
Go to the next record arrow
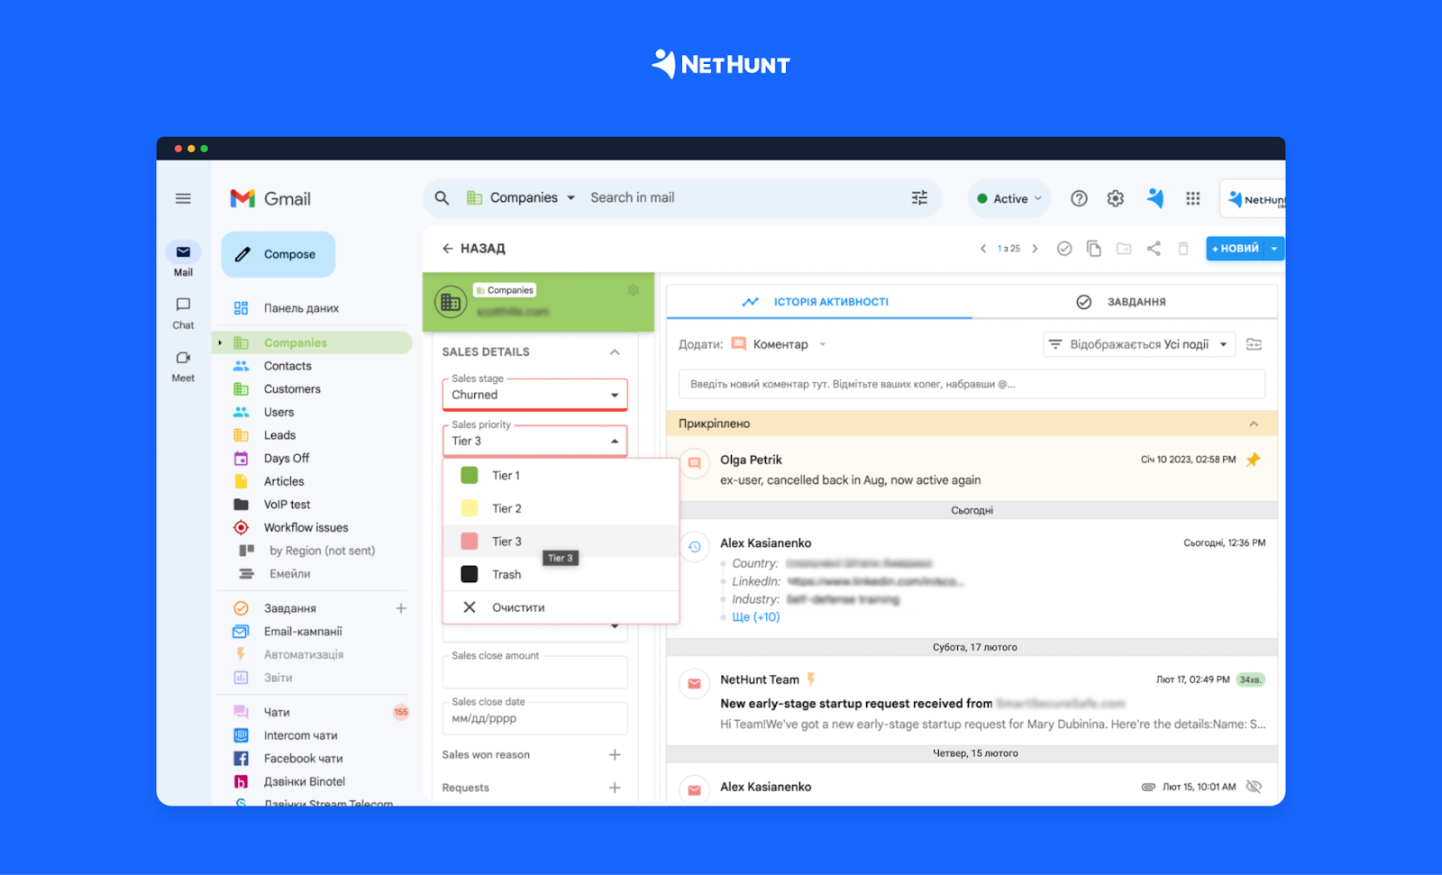point(1035,249)
